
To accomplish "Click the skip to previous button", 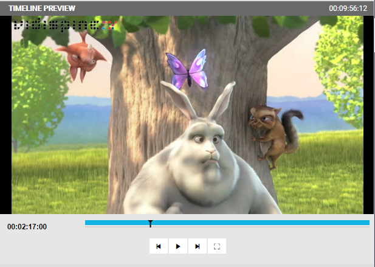I will pos(159,246).
